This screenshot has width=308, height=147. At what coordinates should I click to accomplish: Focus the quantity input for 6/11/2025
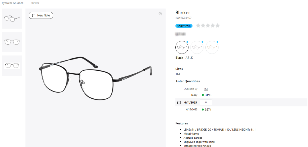click(x=206, y=102)
